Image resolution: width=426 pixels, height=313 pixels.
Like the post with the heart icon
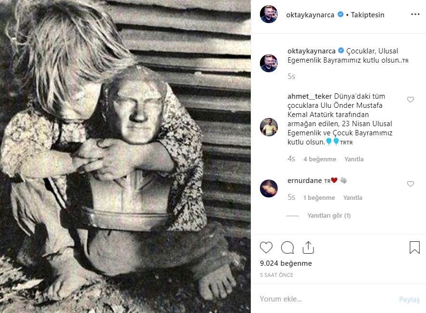point(266,248)
